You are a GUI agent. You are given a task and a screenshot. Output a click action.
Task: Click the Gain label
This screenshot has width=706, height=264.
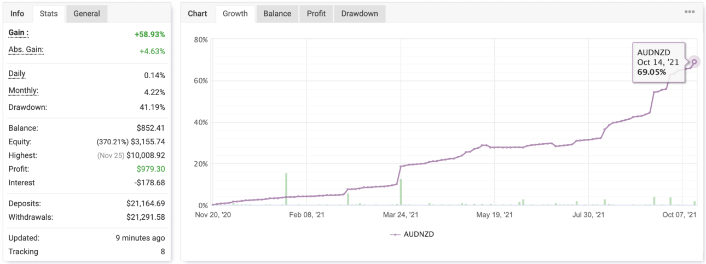coord(19,33)
